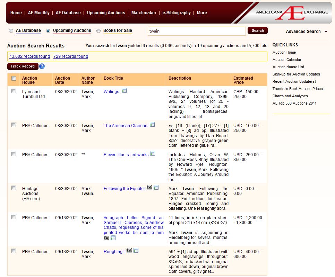
Task: Toggle select-all checkbox in table header
Action: click(x=14, y=78)
